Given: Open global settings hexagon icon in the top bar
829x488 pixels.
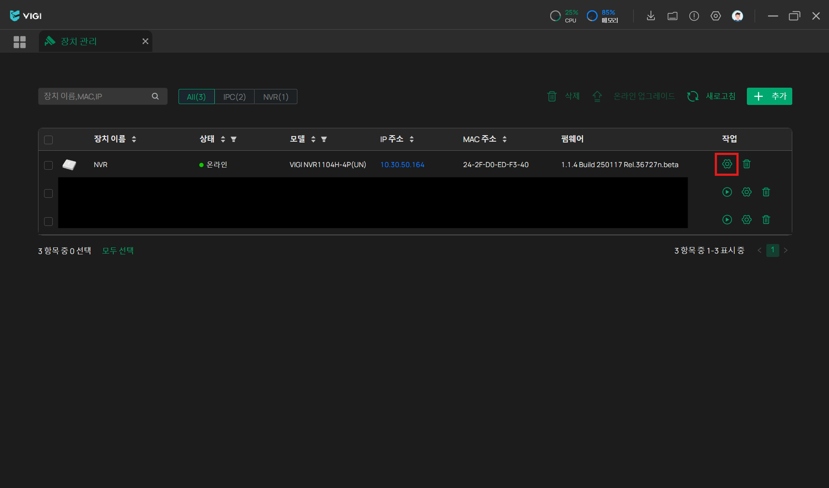Looking at the screenshot, I should point(715,16).
